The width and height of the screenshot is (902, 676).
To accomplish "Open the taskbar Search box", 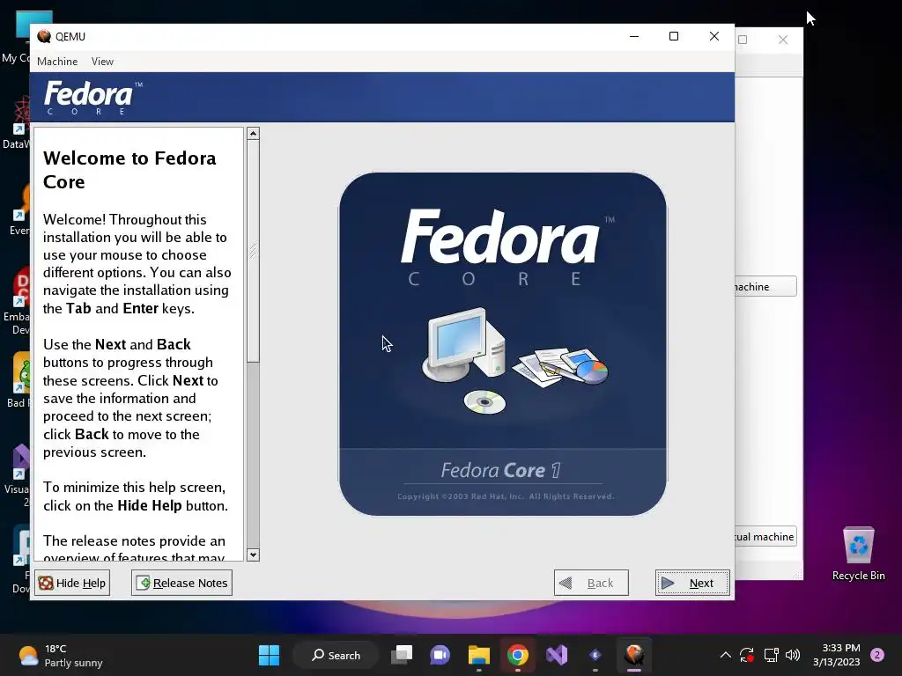I will tap(336, 655).
